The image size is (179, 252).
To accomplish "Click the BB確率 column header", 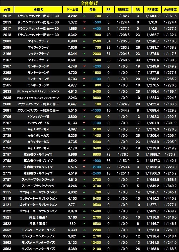I will [x=123, y=10].
